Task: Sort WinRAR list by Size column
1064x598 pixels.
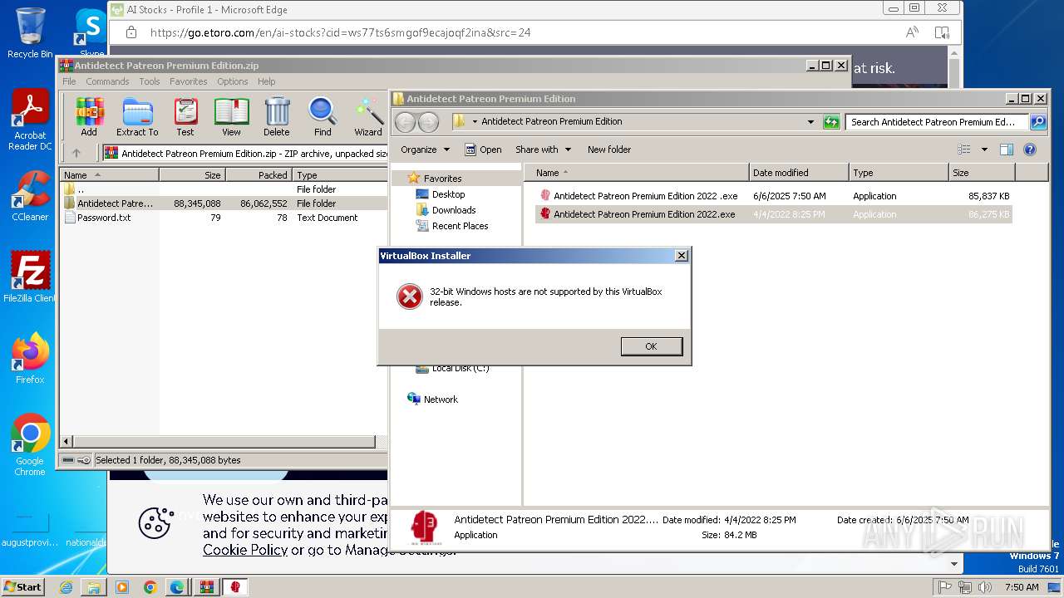Action: [192, 175]
